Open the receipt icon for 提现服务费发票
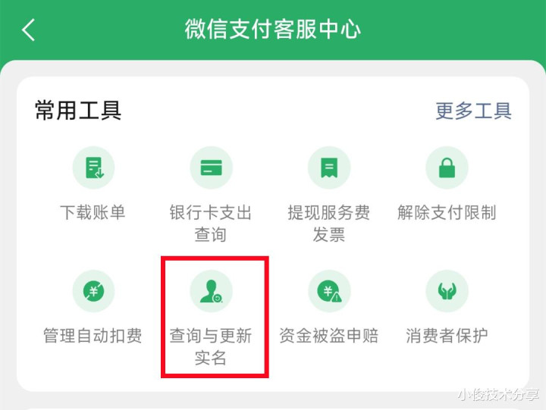 coord(329,167)
